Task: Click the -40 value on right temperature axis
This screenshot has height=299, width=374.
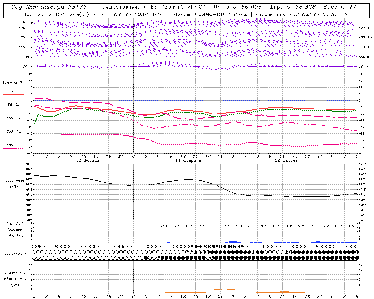Action: [x=362, y=153]
